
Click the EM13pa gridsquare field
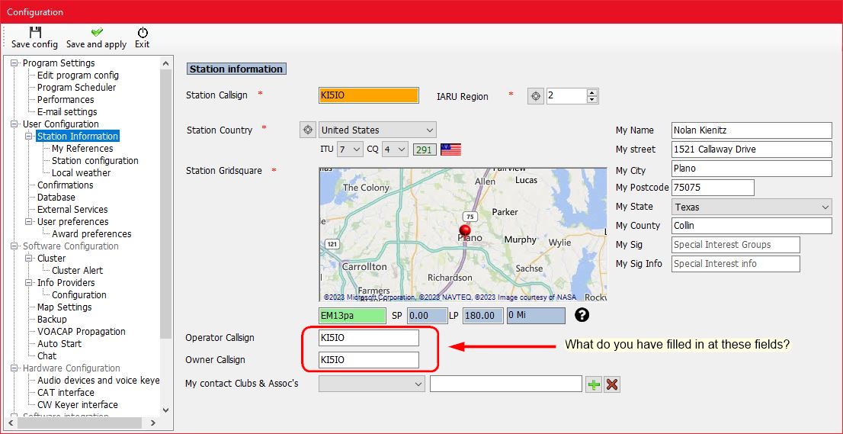click(352, 316)
